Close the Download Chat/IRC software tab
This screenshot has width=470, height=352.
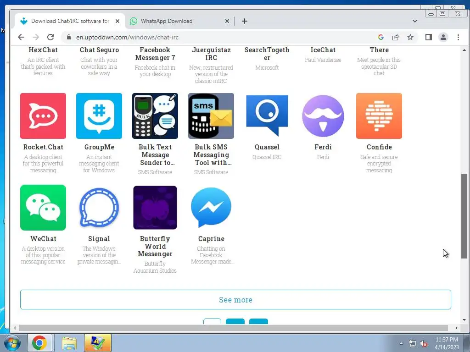pyautogui.click(x=117, y=21)
